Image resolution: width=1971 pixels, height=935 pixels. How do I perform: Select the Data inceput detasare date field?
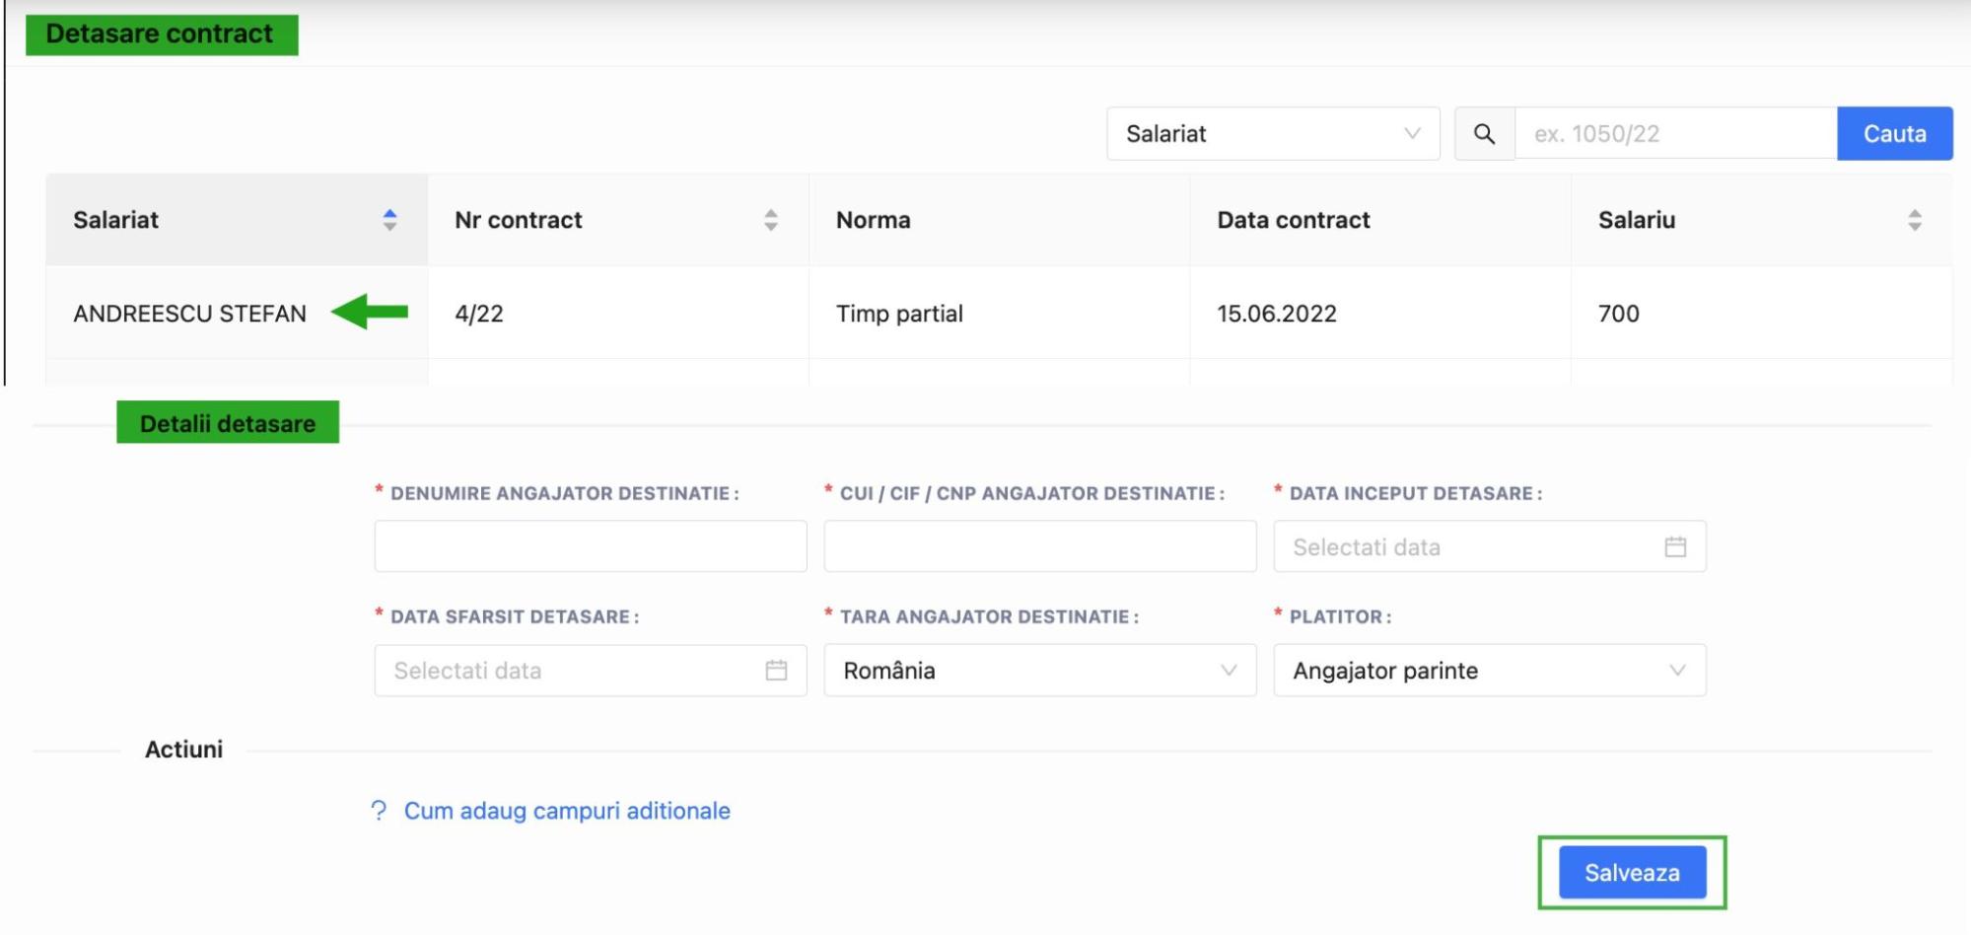1490,546
